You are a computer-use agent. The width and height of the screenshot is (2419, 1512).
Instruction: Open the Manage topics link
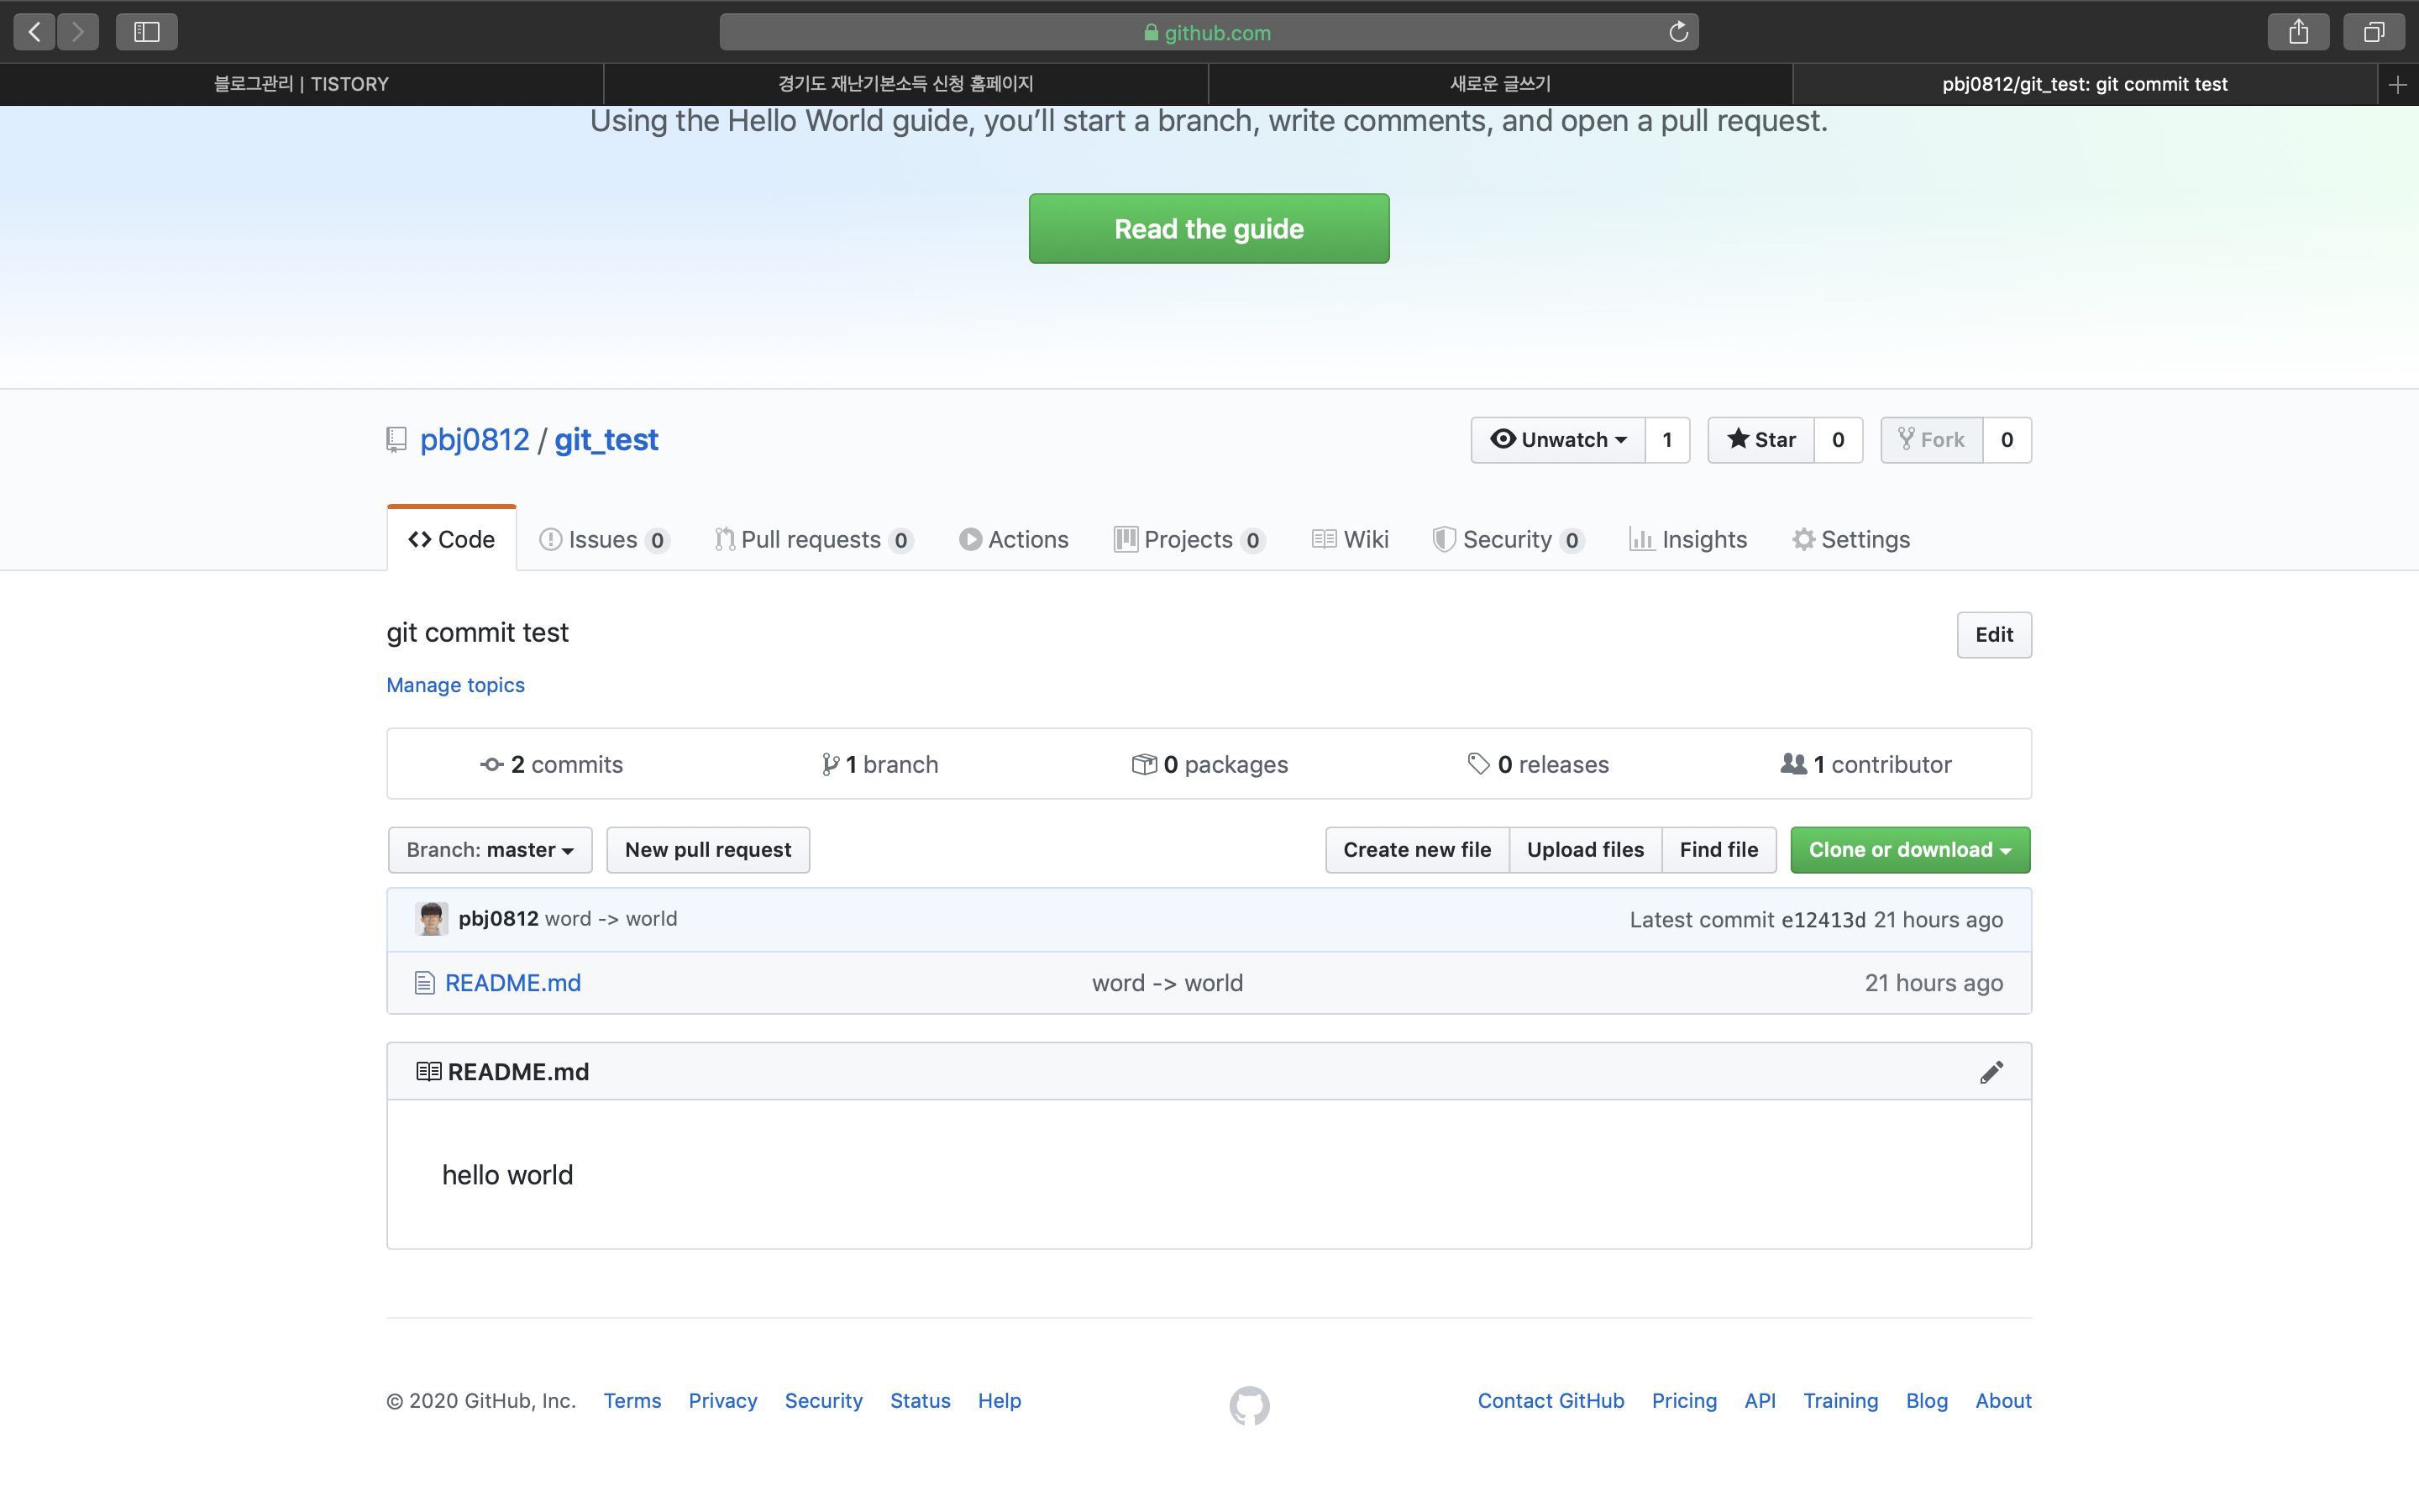(454, 685)
